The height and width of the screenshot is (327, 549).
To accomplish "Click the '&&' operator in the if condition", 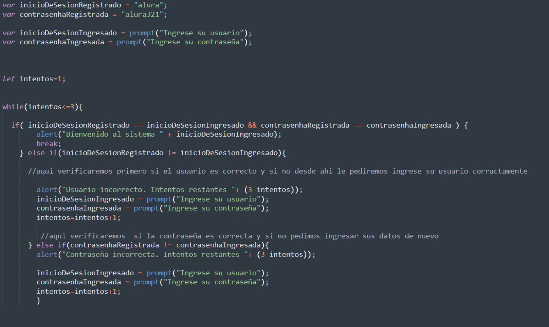I will pyautogui.click(x=252, y=125).
